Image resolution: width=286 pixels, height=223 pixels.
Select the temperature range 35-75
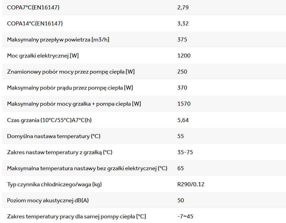[x=185, y=152]
